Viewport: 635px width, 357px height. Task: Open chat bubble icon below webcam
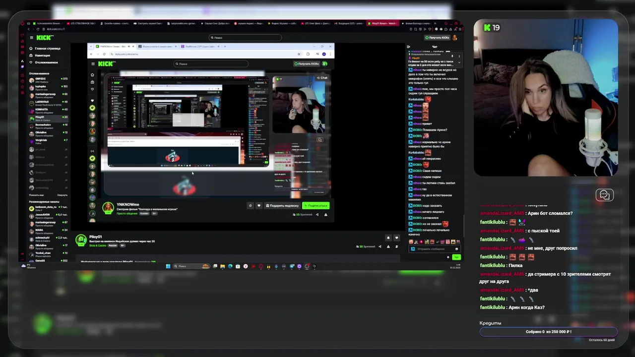[604, 195]
